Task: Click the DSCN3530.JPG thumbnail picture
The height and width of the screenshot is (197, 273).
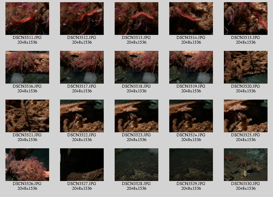Action: 246,165
